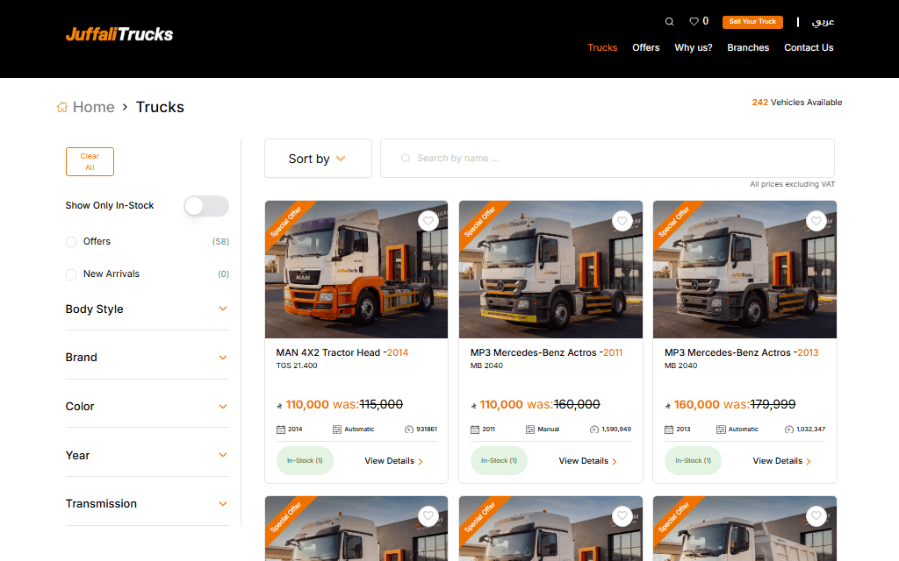Click In-Stock (1) badge on Actros 2013
The height and width of the screenshot is (561, 899).
click(694, 461)
